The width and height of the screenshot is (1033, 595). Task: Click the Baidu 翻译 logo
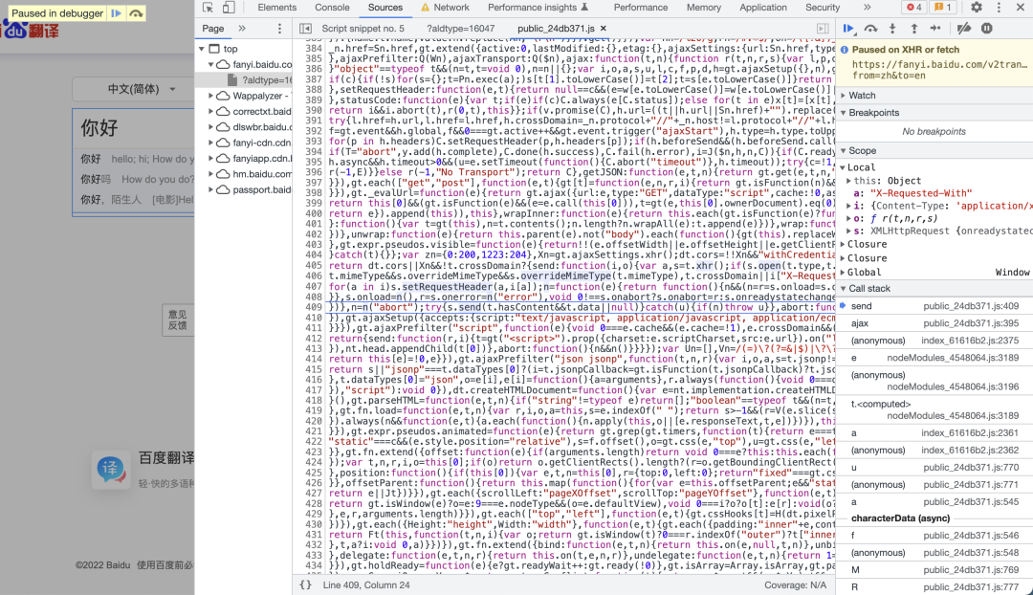pos(31,31)
